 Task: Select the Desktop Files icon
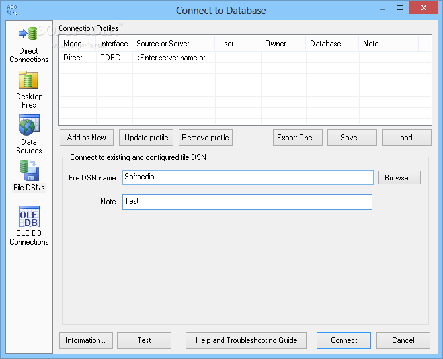pos(28,89)
